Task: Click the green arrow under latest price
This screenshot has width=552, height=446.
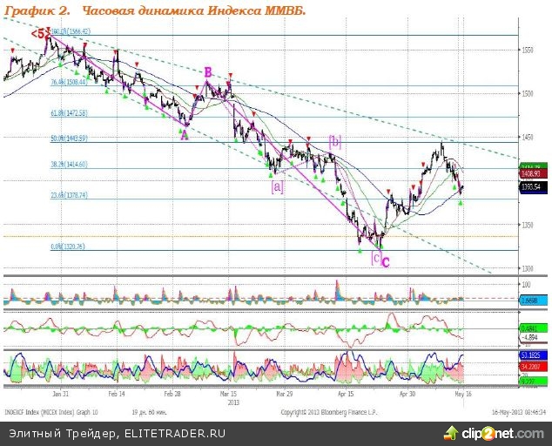Action: tap(461, 202)
